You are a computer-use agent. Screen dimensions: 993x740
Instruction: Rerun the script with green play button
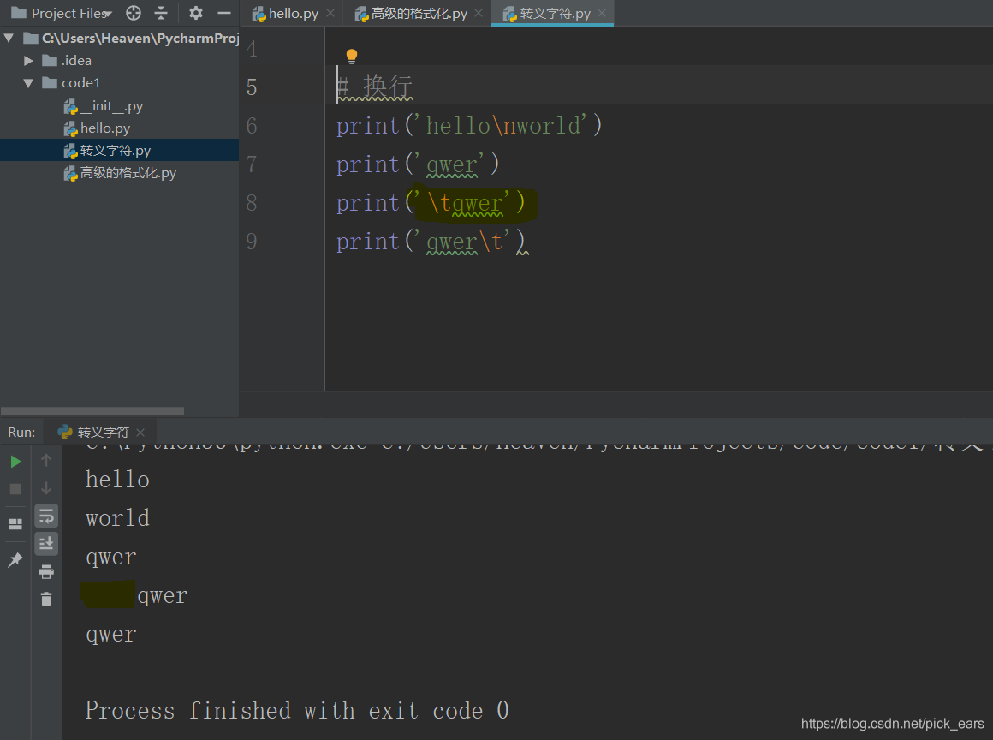(x=15, y=462)
